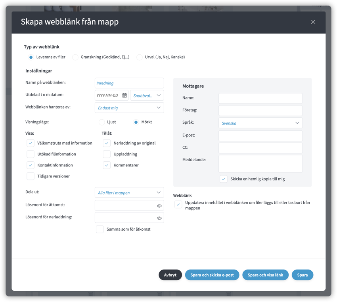Show the Lösenord för åtkomst password

pos(159,206)
